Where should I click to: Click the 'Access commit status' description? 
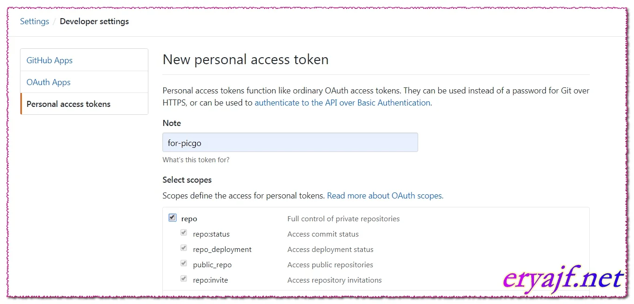click(x=323, y=234)
